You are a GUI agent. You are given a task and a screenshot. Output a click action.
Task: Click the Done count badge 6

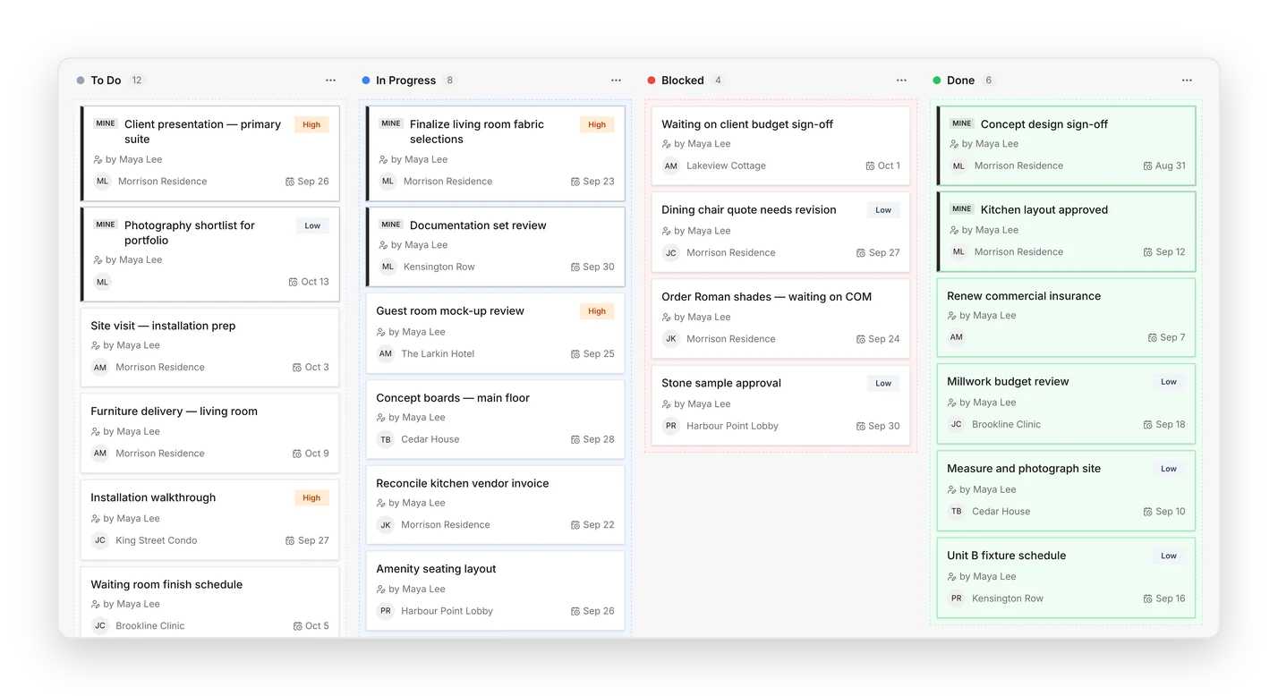[989, 81]
